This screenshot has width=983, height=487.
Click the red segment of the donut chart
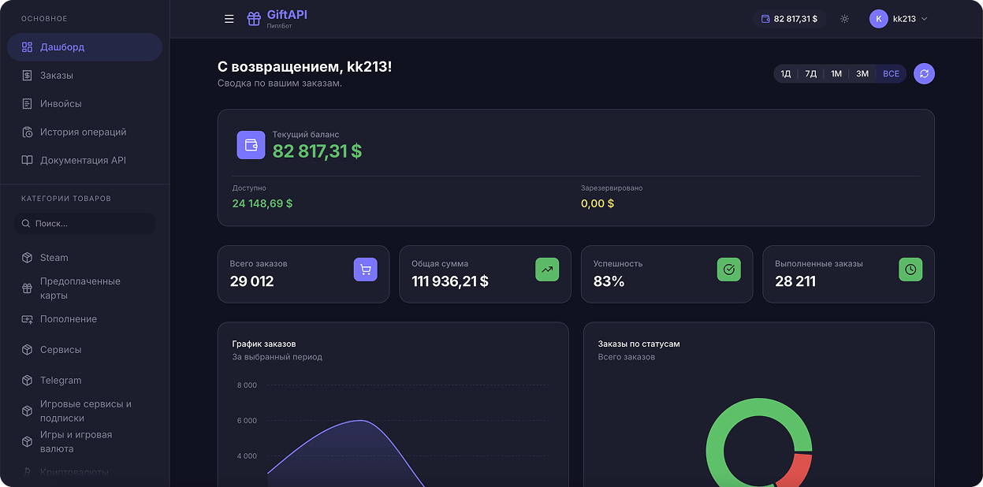(796, 473)
